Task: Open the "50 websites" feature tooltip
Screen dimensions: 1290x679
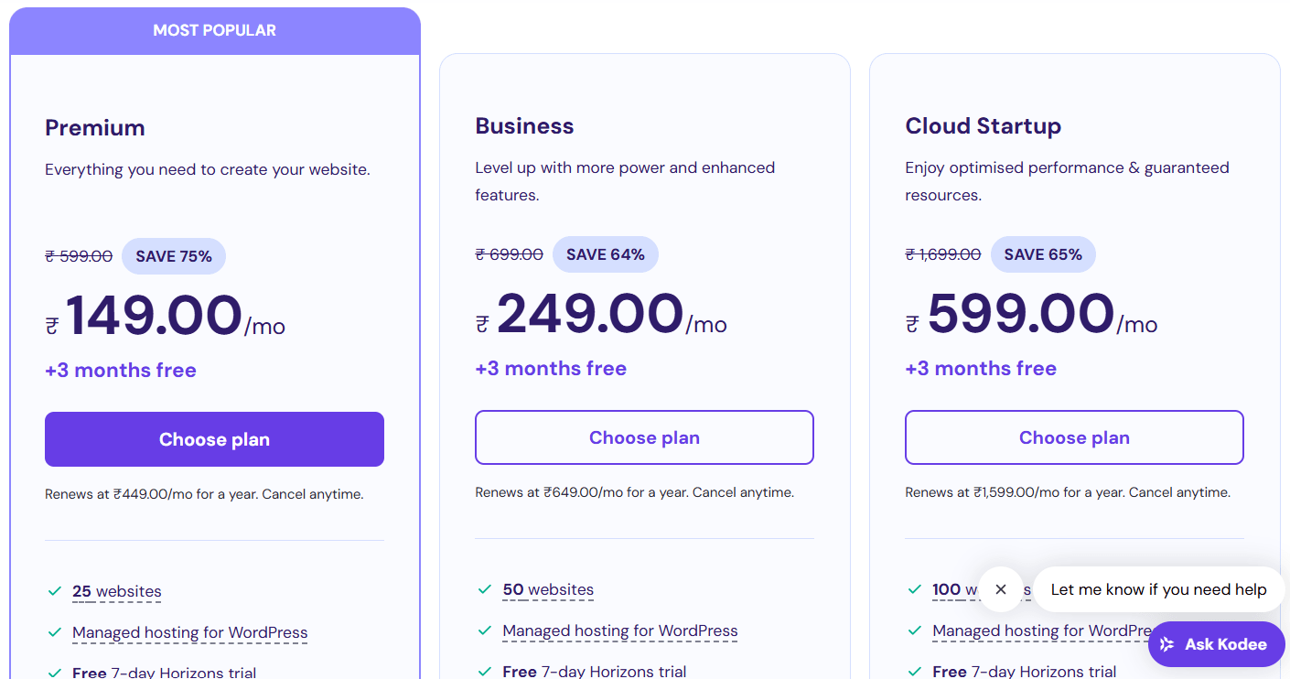Action: (x=548, y=589)
